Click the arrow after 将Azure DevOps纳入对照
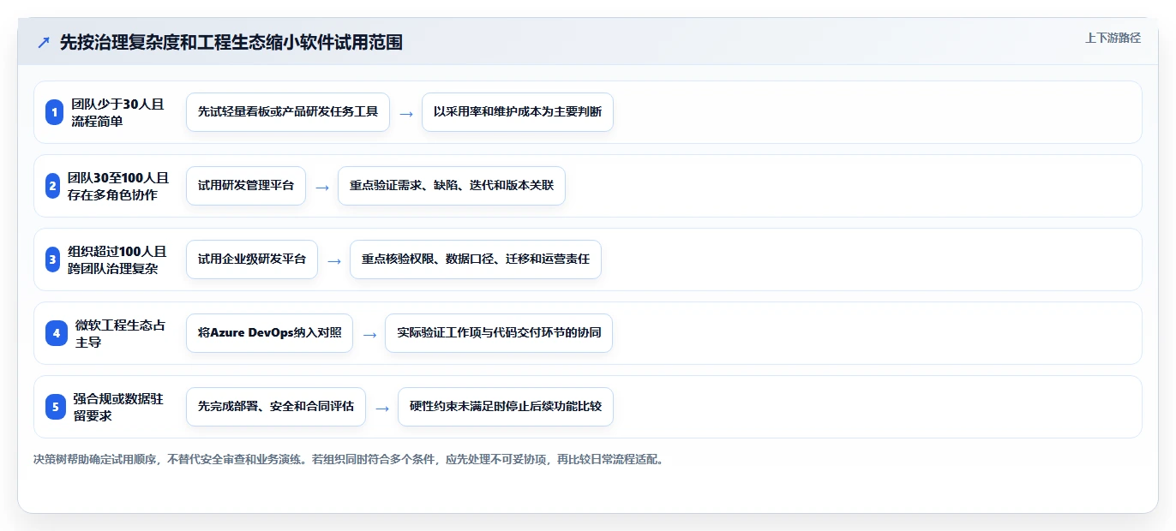1176x531 pixels. pyautogui.click(x=369, y=334)
